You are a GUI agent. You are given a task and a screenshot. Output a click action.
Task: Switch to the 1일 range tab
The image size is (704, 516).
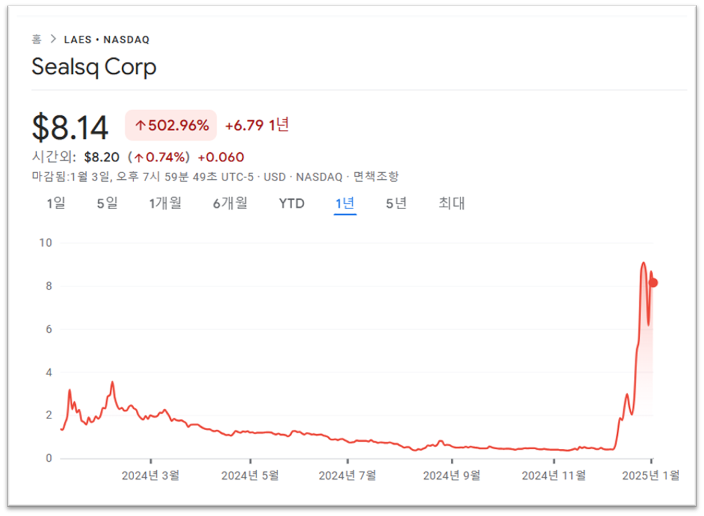tap(56, 203)
